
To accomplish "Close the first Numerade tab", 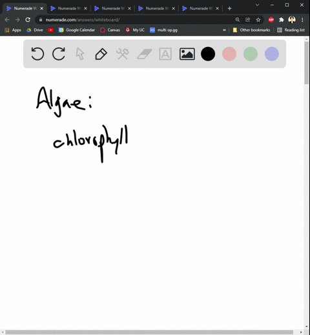I will pos(42,8).
